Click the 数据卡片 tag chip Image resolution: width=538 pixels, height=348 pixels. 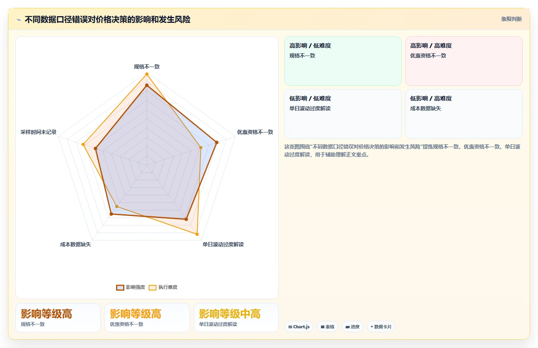381,327
